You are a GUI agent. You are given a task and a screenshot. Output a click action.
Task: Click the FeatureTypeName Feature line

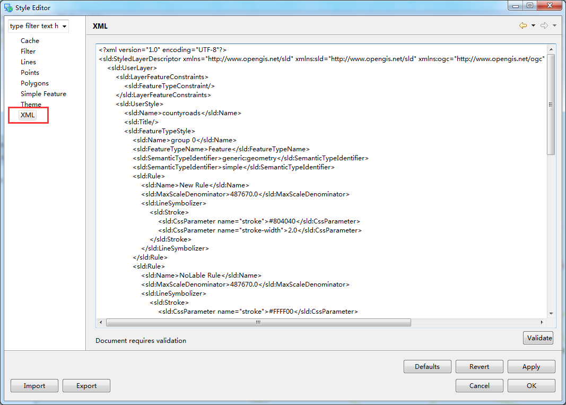click(x=221, y=149)
